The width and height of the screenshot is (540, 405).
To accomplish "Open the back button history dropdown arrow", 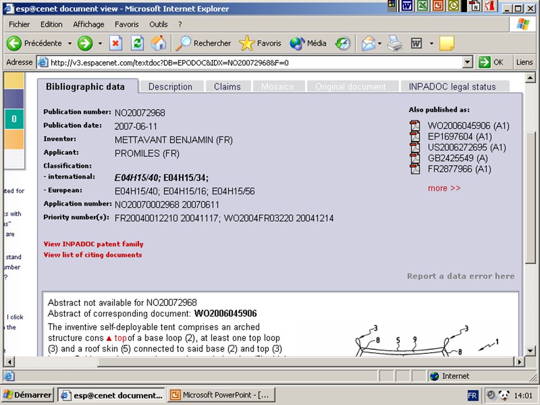I will click(70, 43).
